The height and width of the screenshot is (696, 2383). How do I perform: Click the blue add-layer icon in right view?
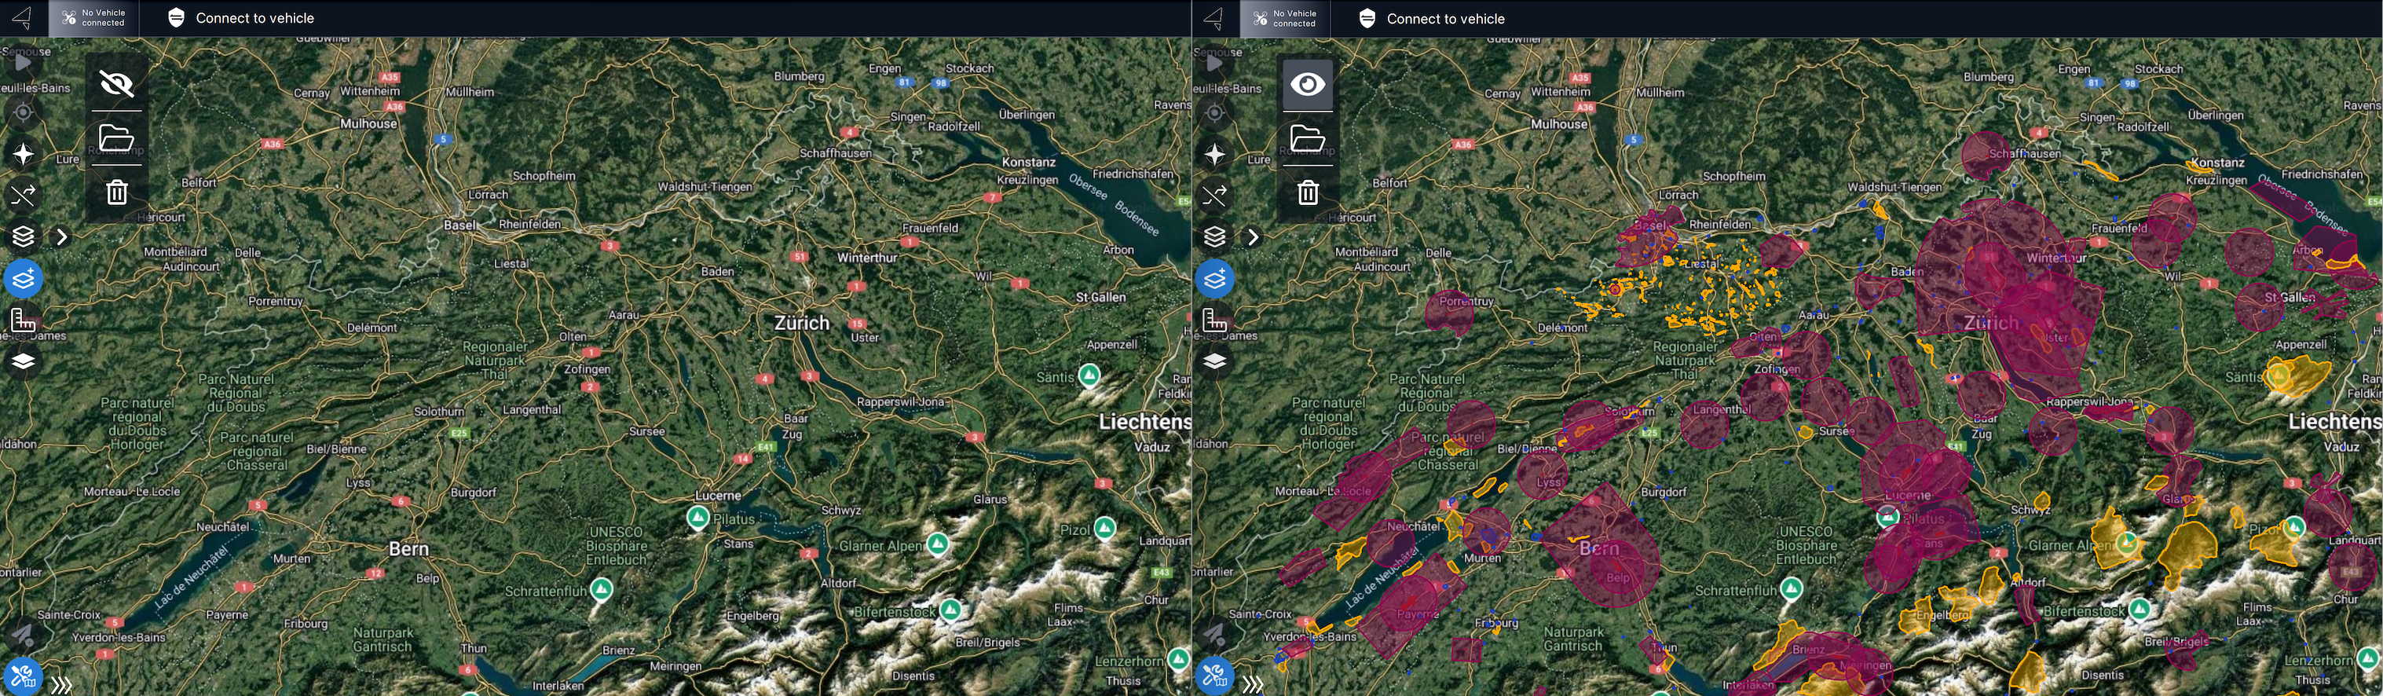coord(1214,279)
